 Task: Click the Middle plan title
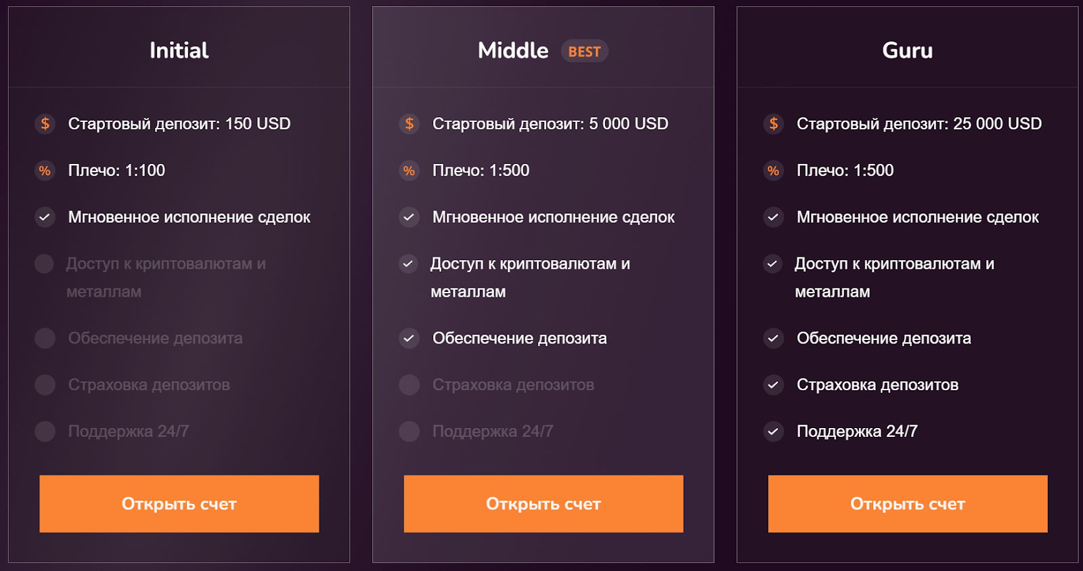coord(513,50)
